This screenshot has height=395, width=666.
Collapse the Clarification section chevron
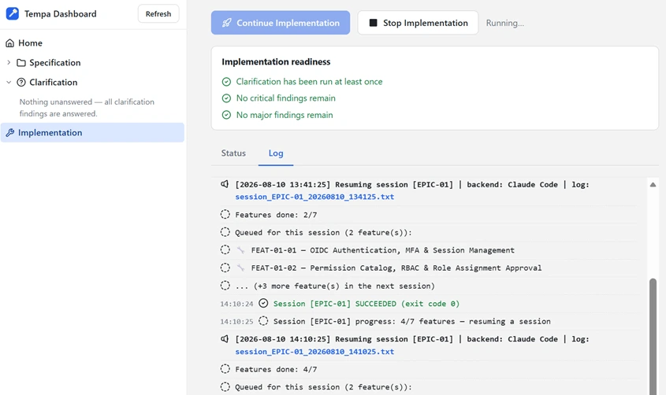(x=9, y=82)
